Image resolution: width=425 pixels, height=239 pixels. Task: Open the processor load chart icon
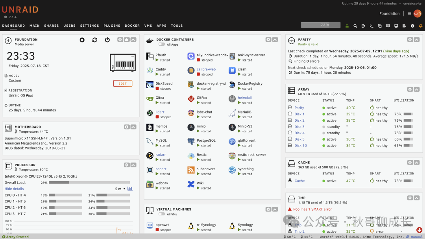[x=130, y=189]
